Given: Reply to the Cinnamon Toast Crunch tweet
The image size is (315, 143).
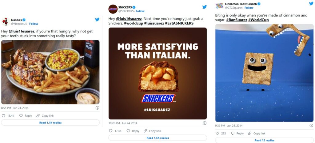Looking at the screenshot, I should click(x=237, y=134).
